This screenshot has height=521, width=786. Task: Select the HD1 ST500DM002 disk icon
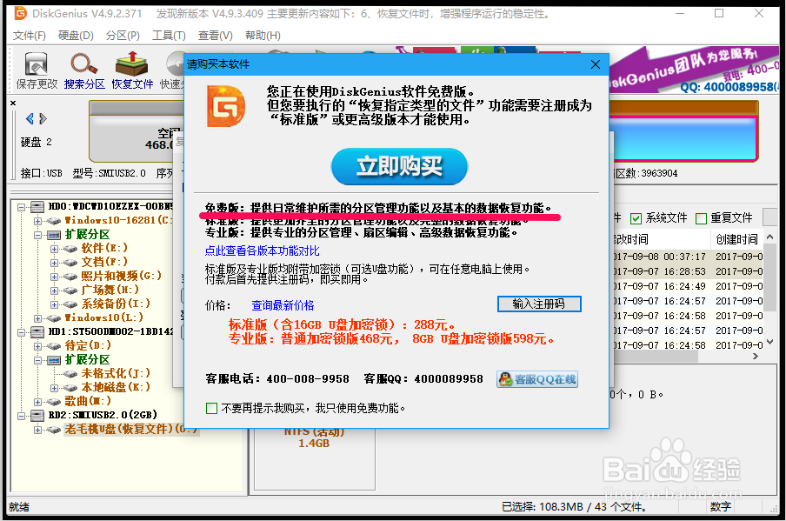(37, 332)
